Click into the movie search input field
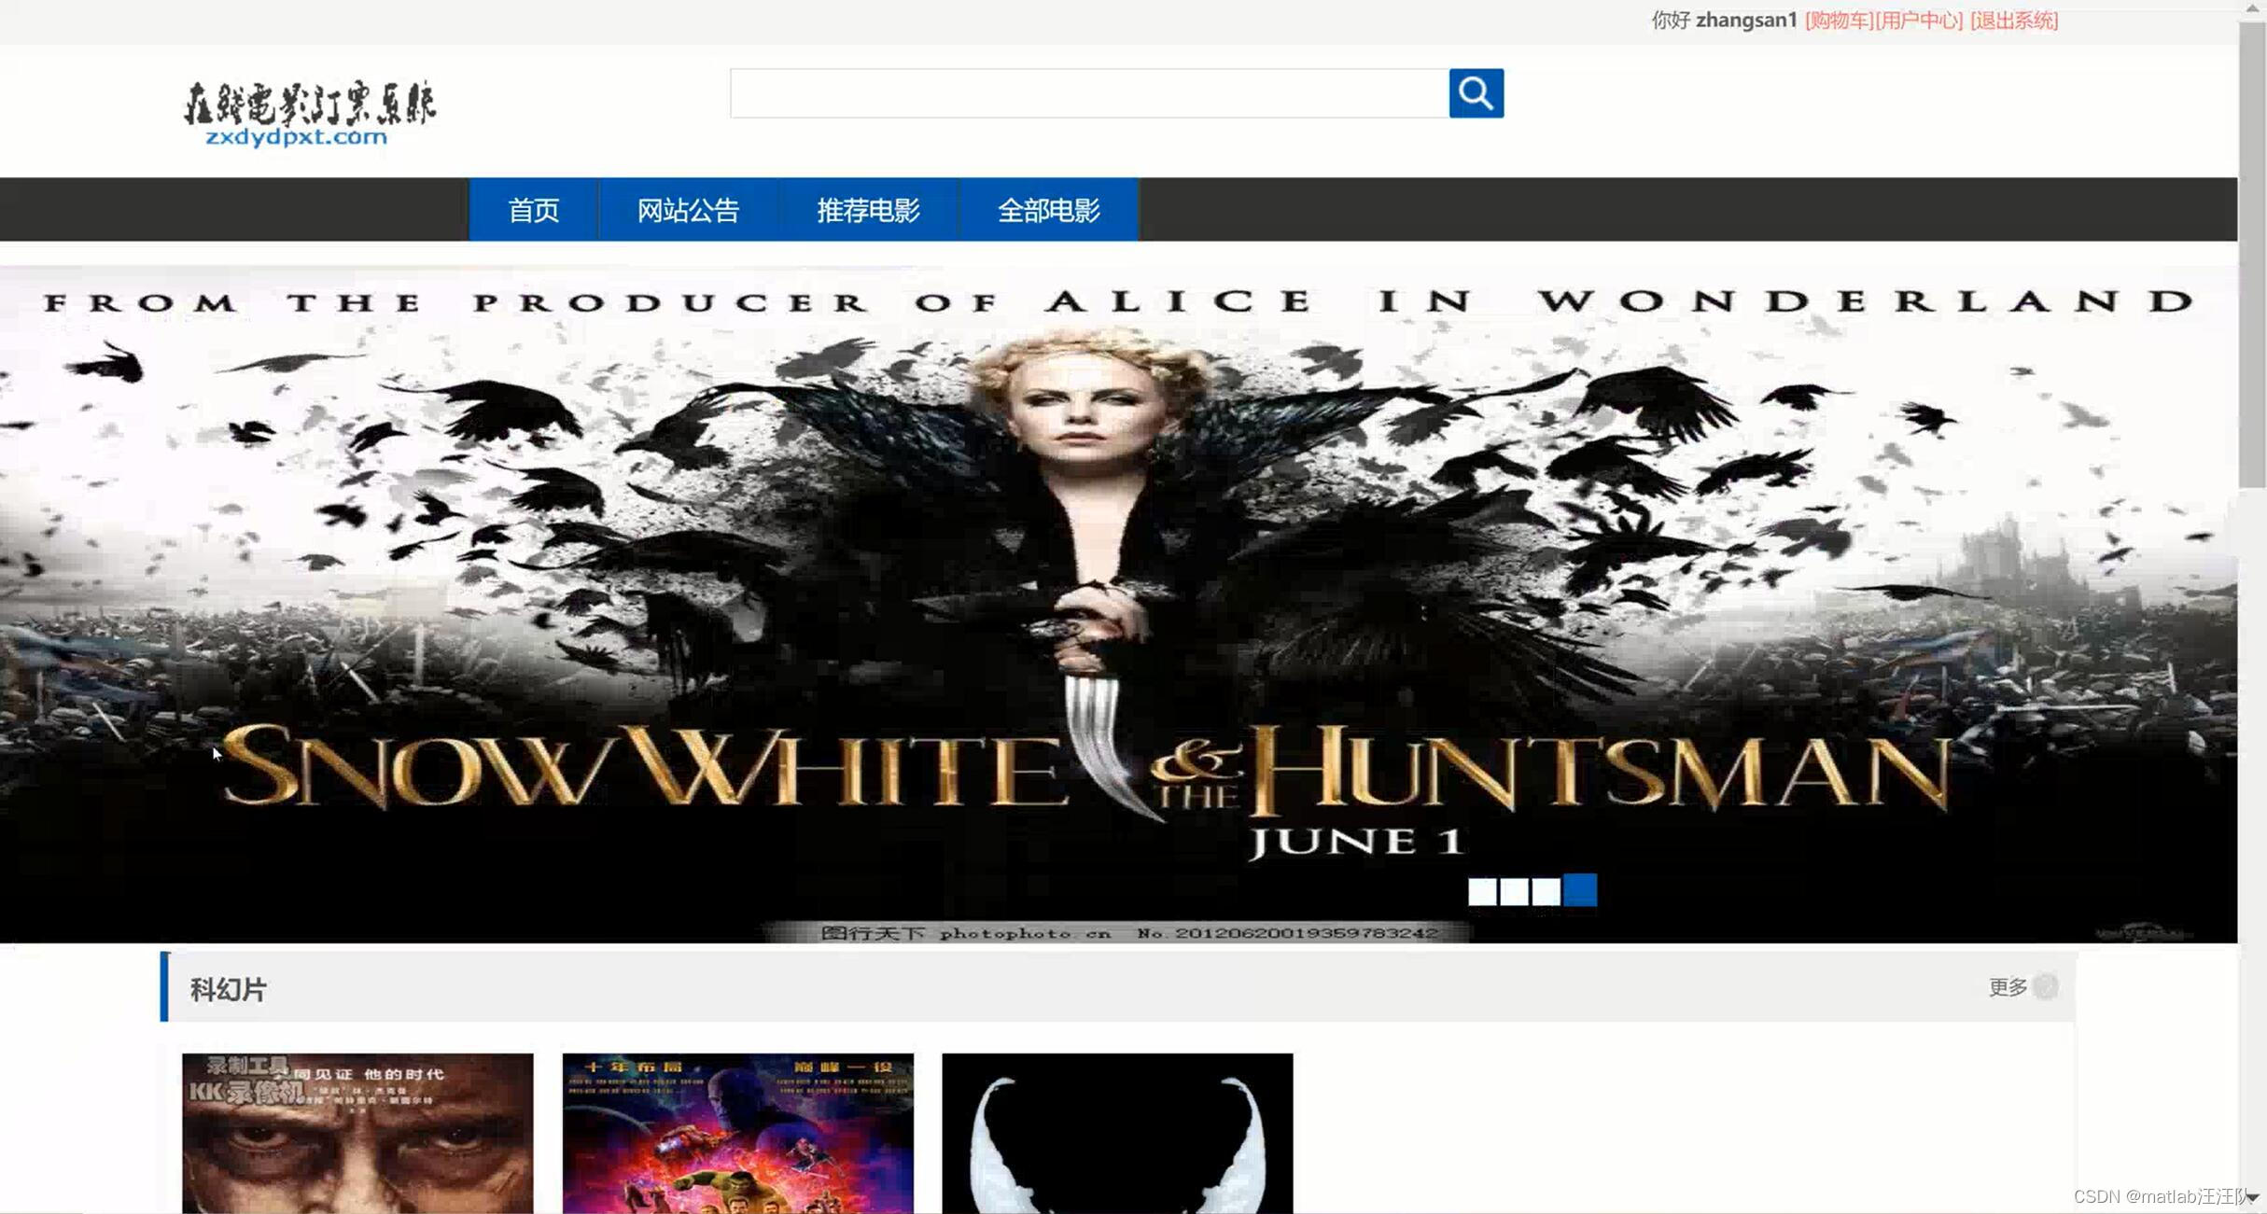2267x1214 pixels. pyautogui.click(x=1089, y=93)
